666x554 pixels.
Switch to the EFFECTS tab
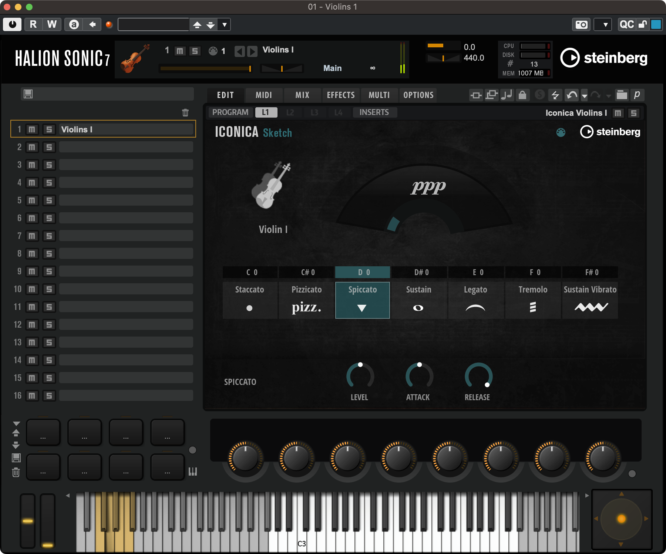pyautogui.click(x=341, y=95)
